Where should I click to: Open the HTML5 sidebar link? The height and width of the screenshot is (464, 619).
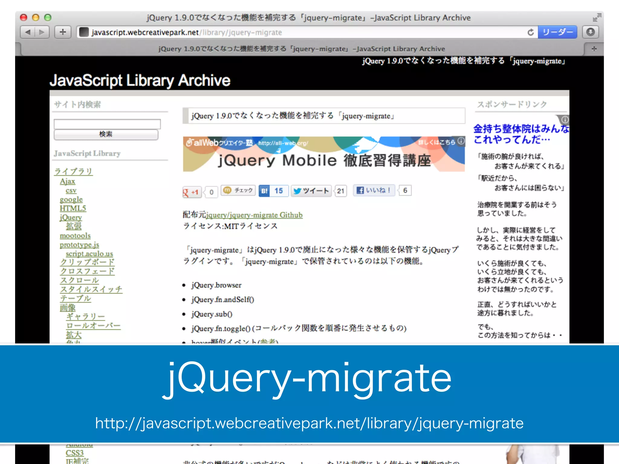tap(73, 208)
